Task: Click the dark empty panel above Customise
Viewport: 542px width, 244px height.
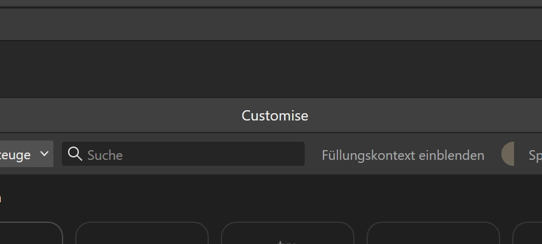Action: pyautogui.click(x=271, y=69)
